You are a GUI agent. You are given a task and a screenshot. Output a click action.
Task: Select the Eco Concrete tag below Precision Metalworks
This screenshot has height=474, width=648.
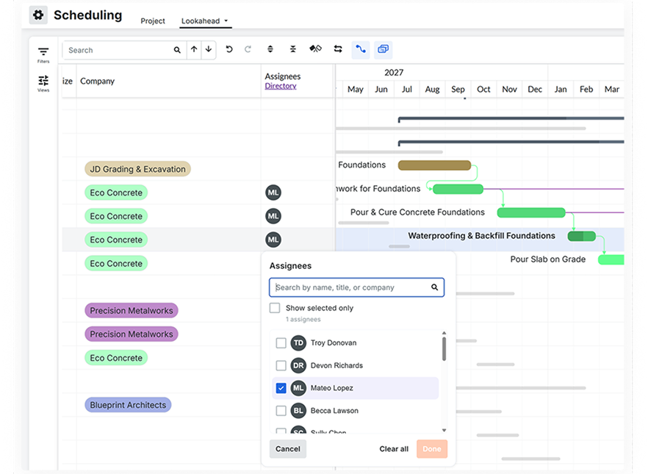coord(116,358)
